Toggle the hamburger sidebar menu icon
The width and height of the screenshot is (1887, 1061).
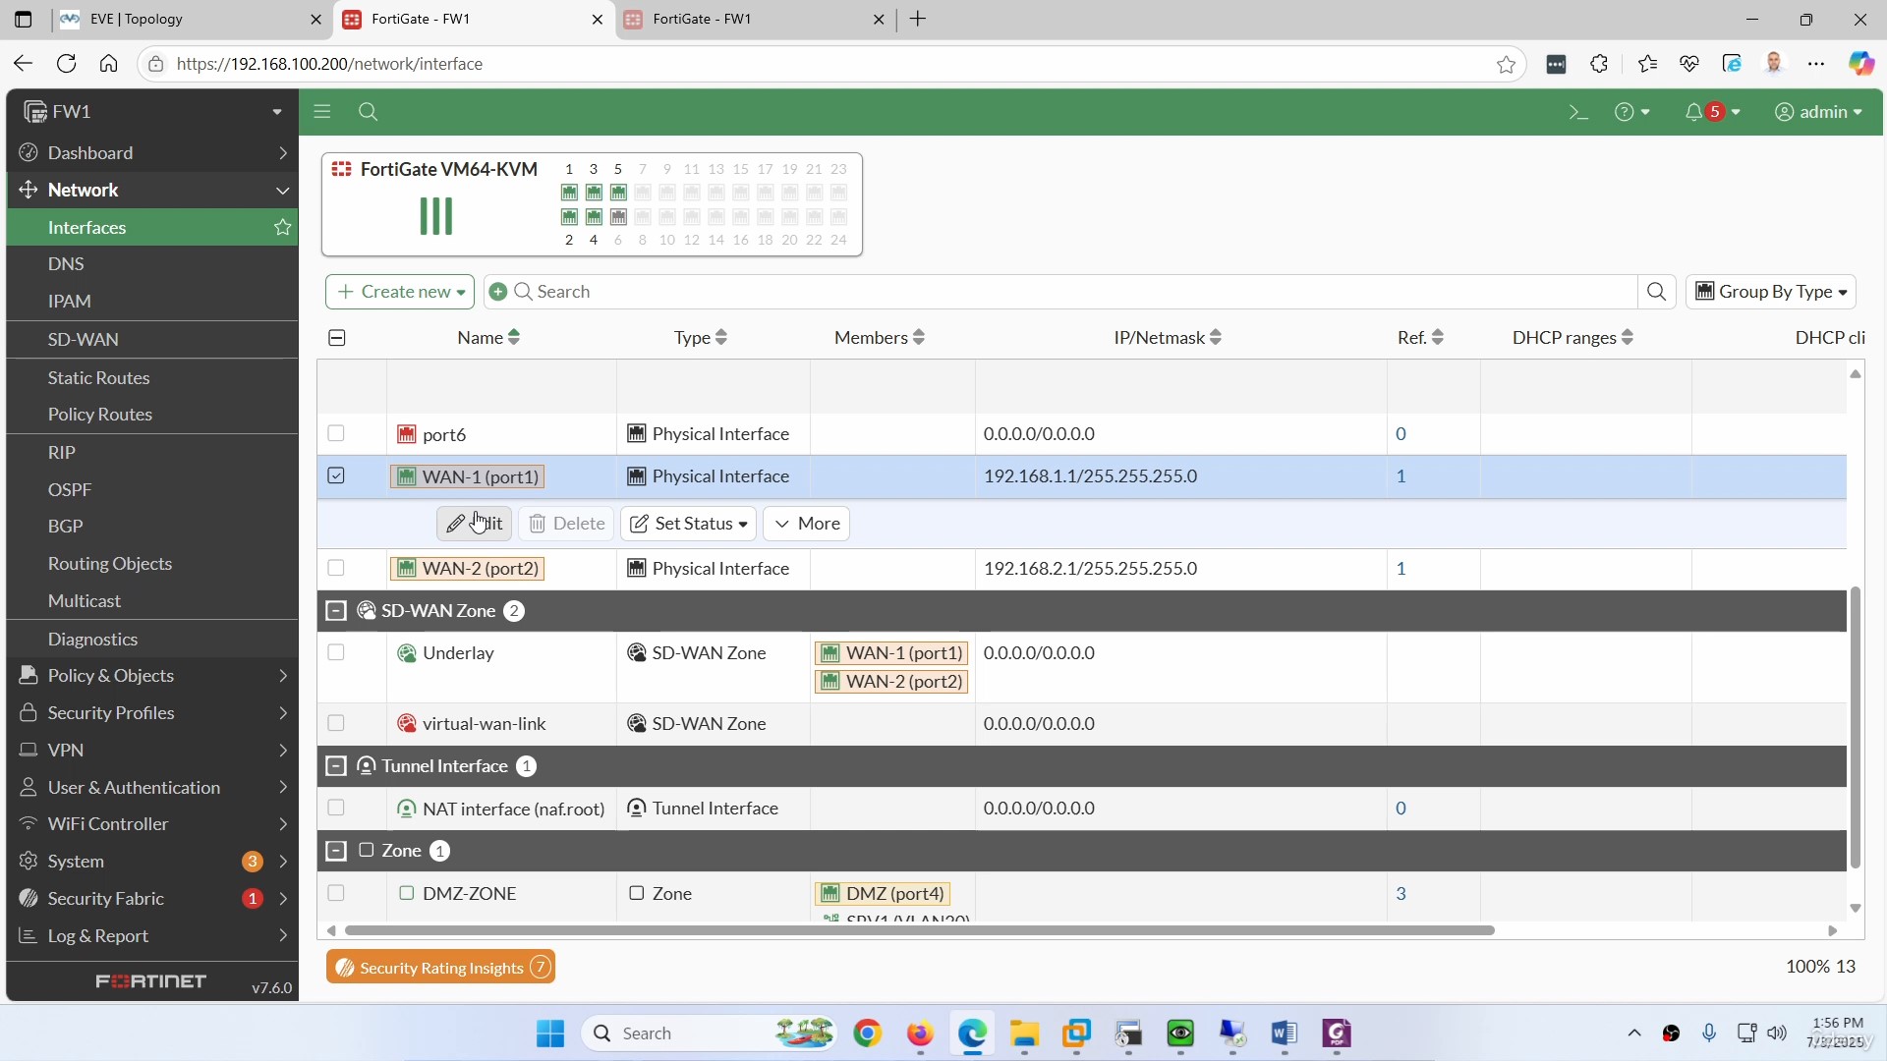point(322,112)
